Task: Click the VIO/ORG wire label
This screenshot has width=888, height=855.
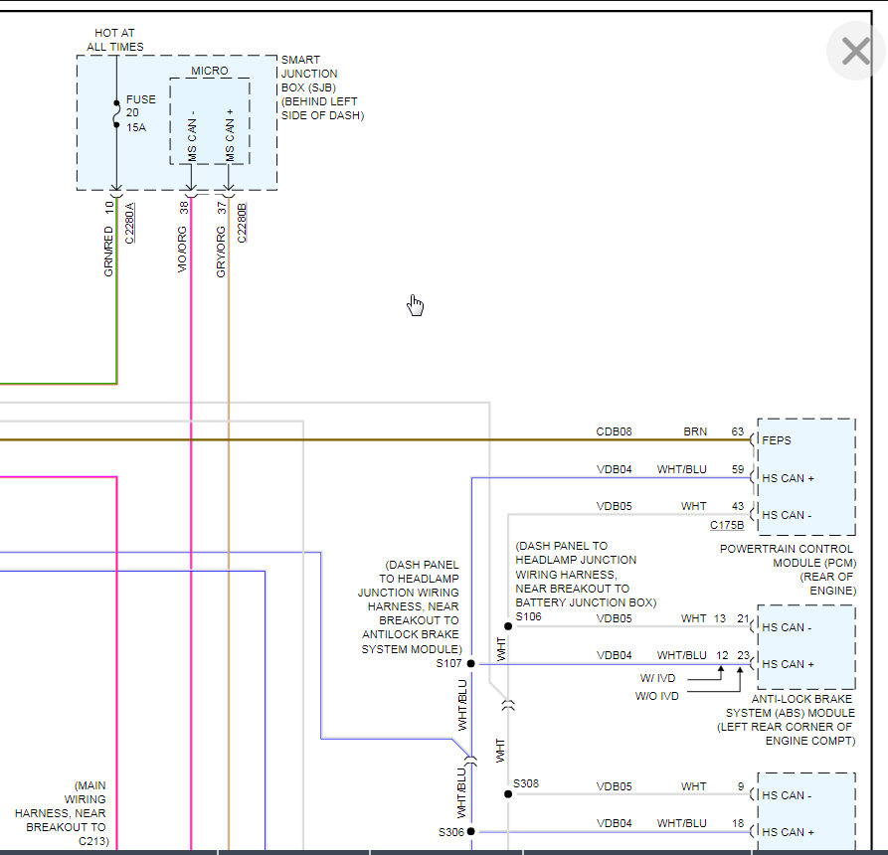Action: coord(182,250)
